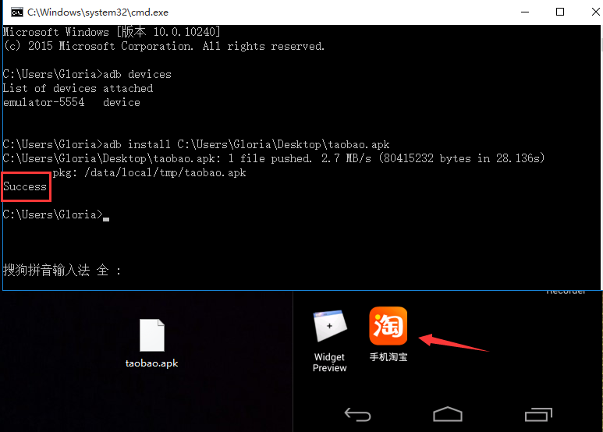Viewport: 603px width, 432px height.
Task: Click the 'adb devices' command line
Action: [87, 74]
